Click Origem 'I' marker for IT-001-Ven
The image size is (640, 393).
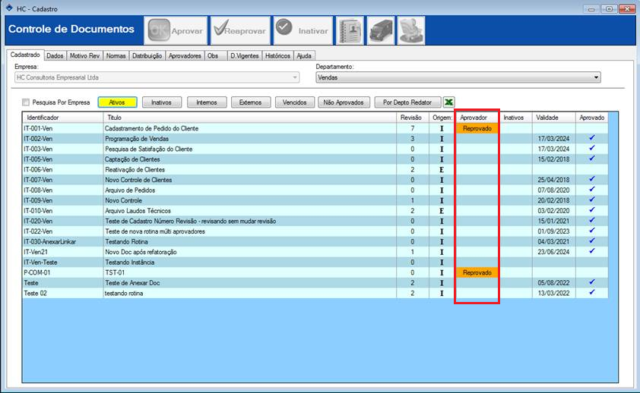(441, 128)
